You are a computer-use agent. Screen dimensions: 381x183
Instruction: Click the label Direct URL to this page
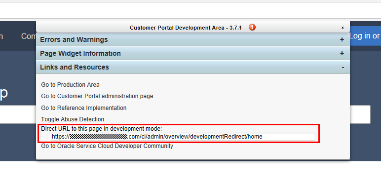(102, 129)
